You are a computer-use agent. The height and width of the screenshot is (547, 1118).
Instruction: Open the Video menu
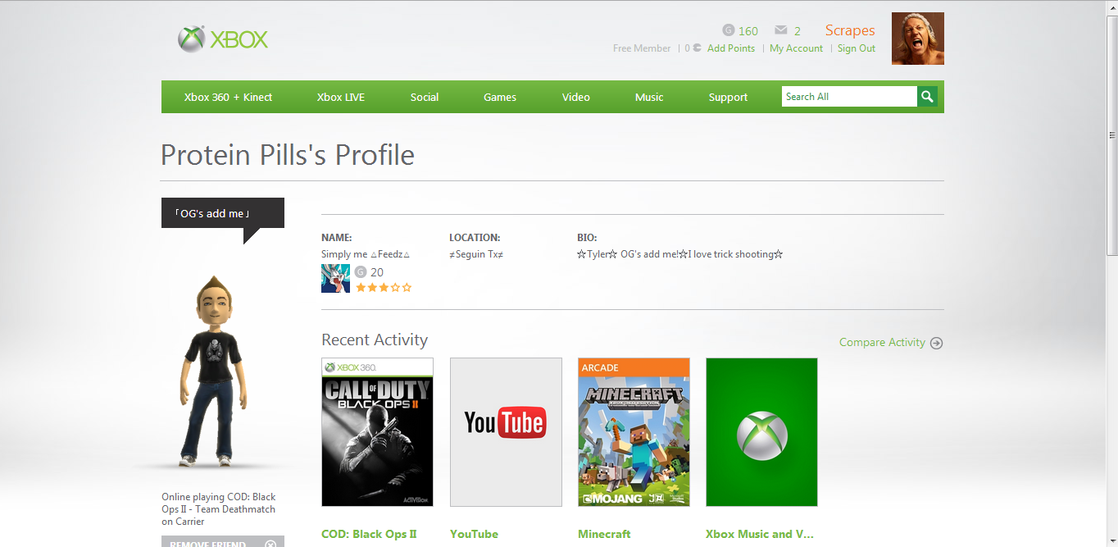point(576,97)
